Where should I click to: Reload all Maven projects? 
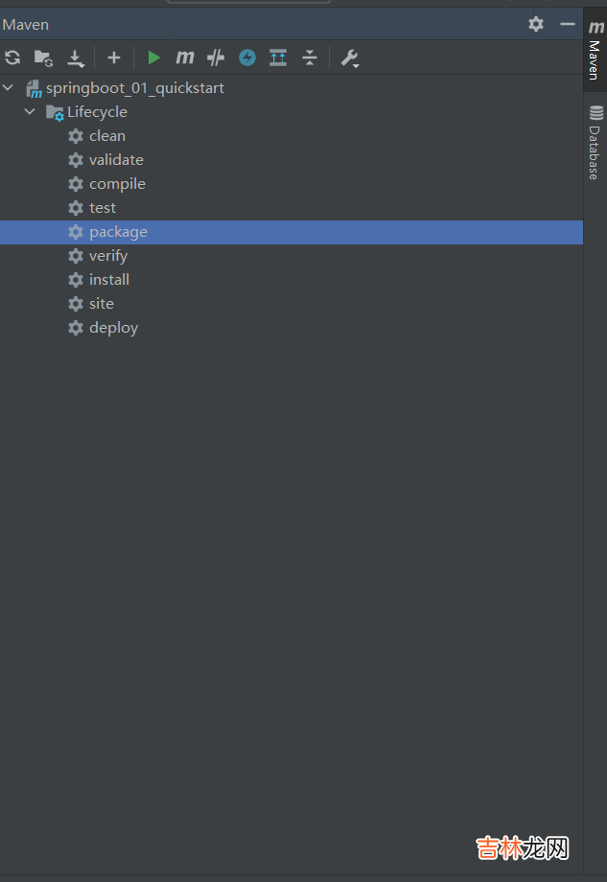point(12,58)
